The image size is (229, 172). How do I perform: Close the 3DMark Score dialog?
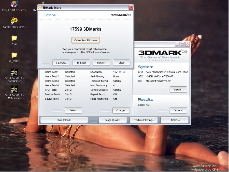tap(131, 7)
